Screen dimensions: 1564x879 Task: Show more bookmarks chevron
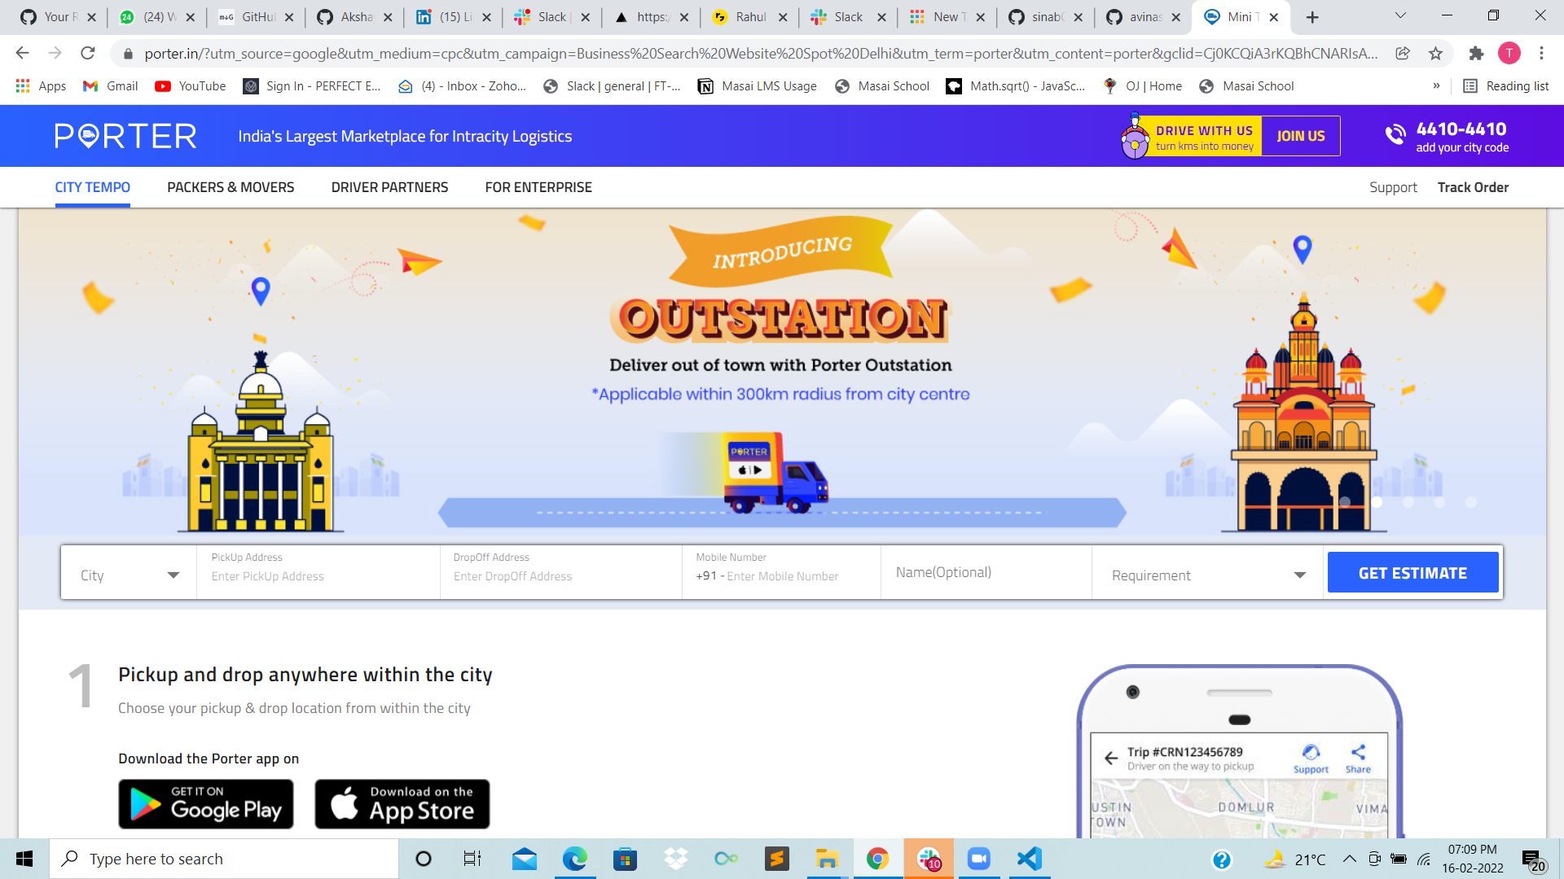(1436, 85)
